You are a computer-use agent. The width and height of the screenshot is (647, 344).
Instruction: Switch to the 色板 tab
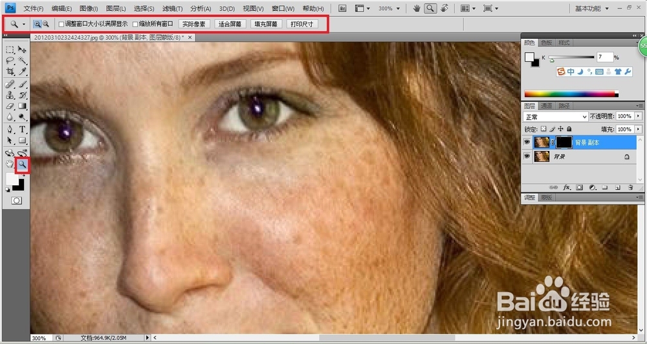(x=546, y=43)
